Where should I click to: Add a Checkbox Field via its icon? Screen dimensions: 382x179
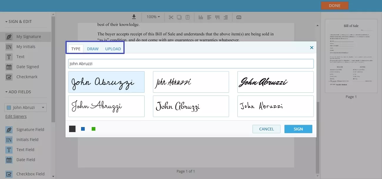click(x=9, y=174)
